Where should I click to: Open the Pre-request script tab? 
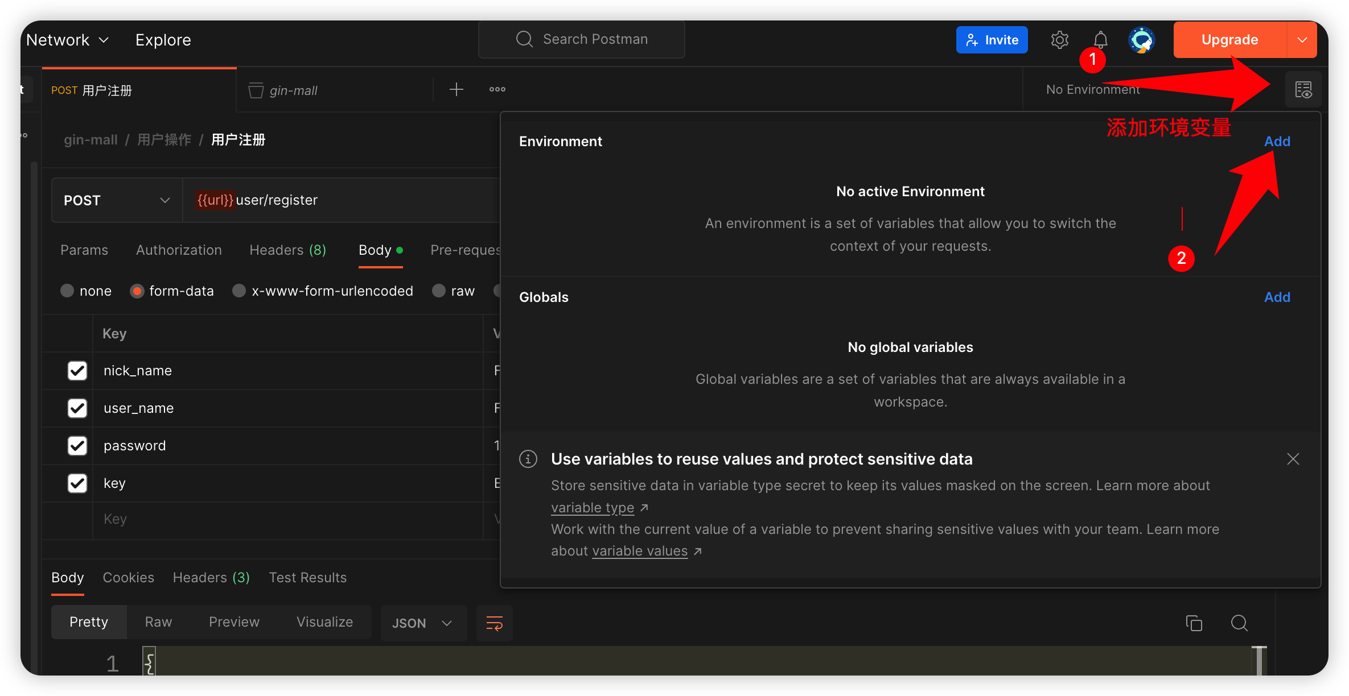(x=465, y=250)
